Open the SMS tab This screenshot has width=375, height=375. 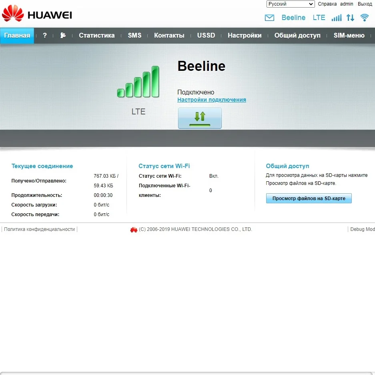tap(134, 35)
